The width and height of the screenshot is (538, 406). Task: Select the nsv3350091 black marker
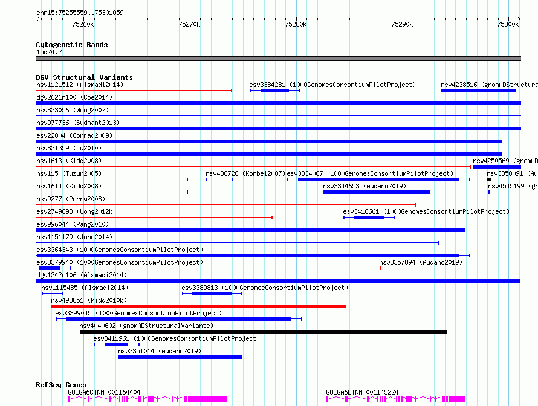tap(489, 179)
